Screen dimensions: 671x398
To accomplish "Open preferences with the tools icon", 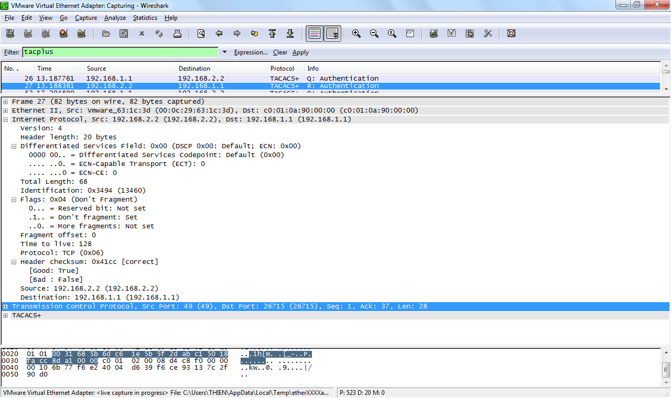I will (x=488, y=34).
